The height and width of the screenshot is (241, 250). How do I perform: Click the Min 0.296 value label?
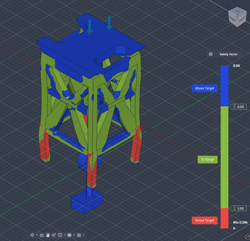(x=240, y=222)
